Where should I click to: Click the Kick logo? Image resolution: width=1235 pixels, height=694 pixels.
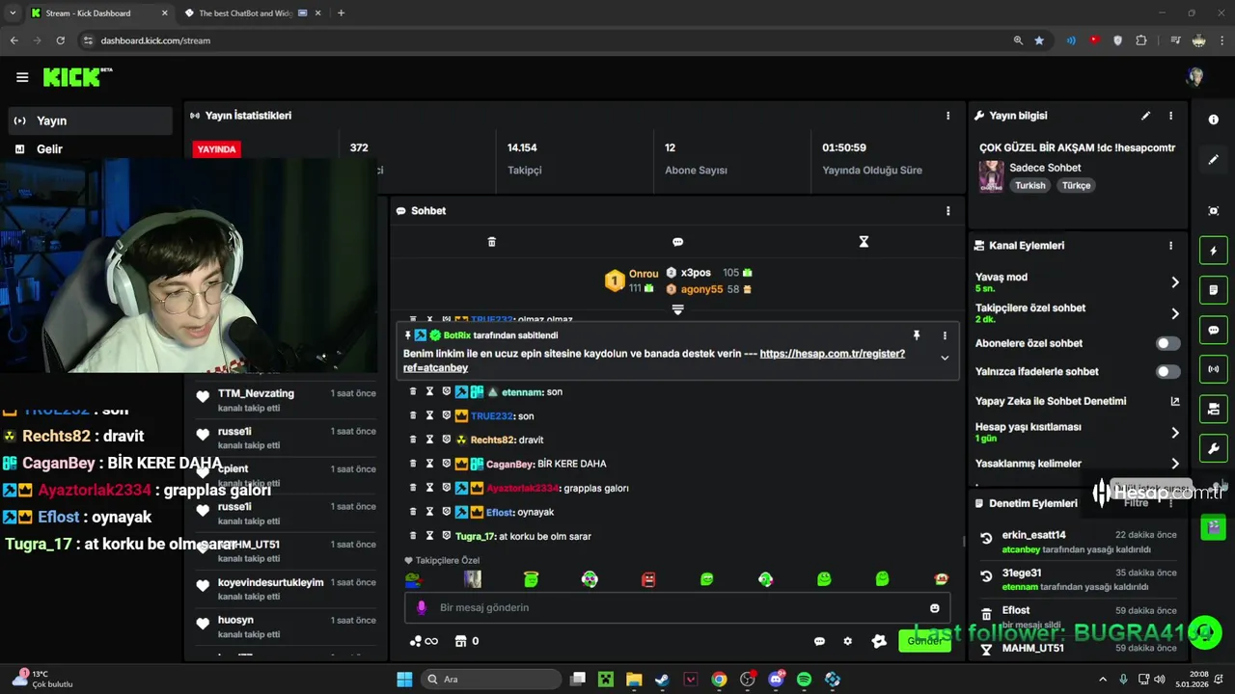[x=77, y=77]
